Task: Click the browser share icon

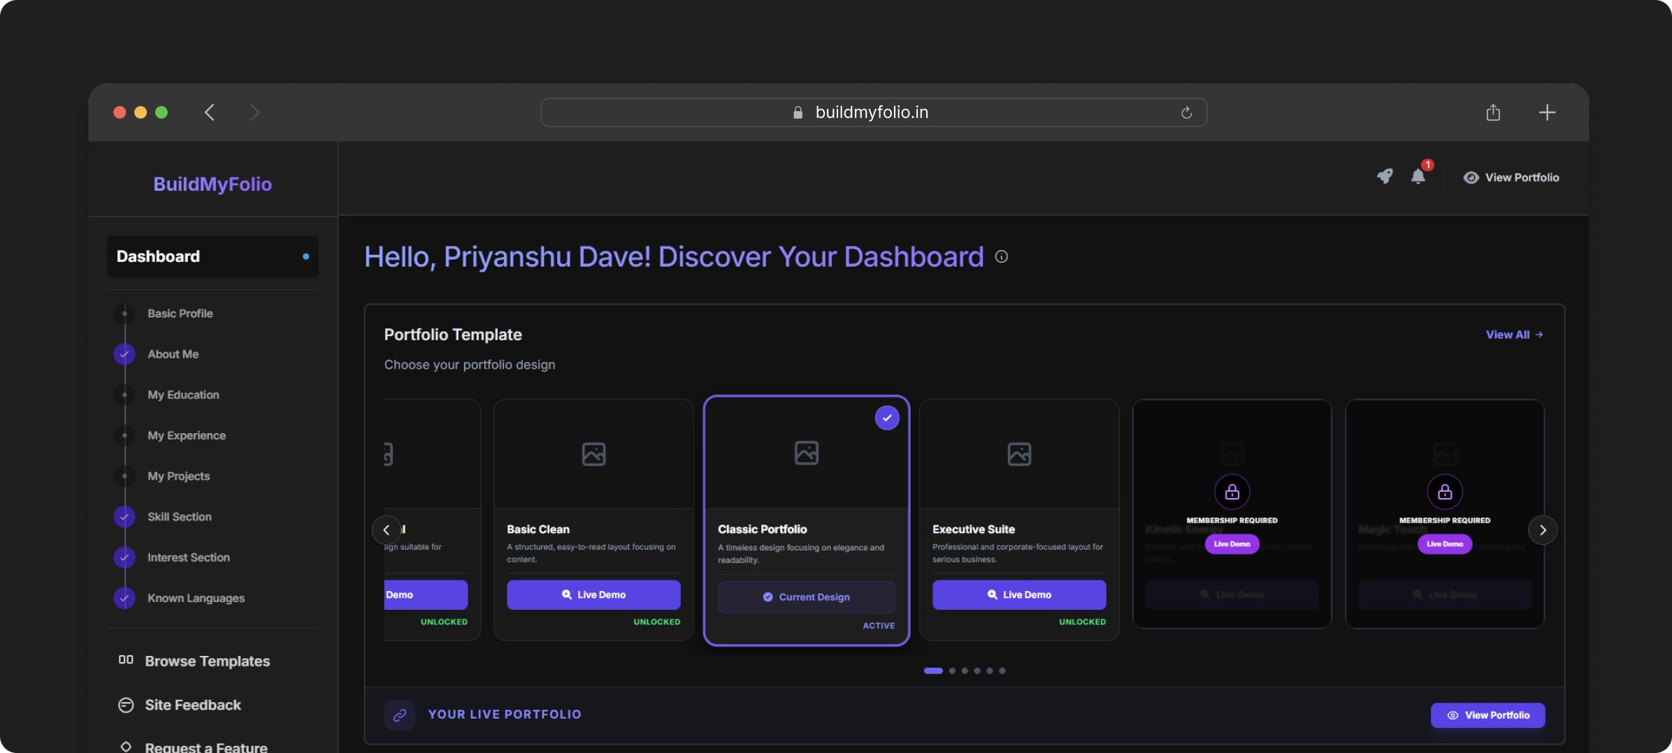Action: pos(1493,112)
